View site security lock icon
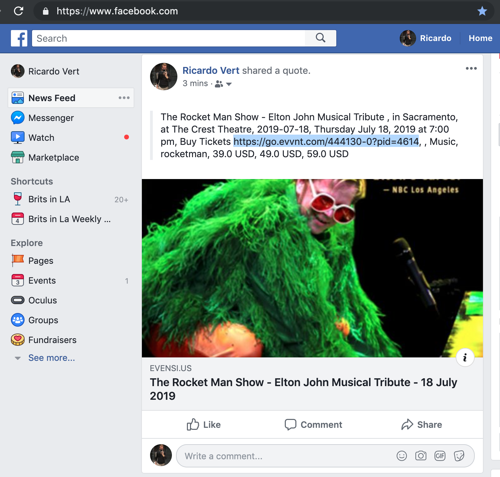500x477 pixels. point(46,11)
